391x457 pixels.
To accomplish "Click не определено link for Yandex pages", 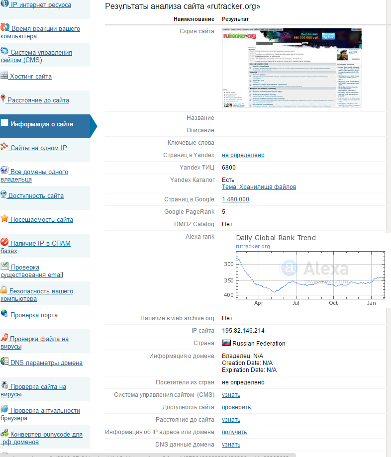I will 243,155.
